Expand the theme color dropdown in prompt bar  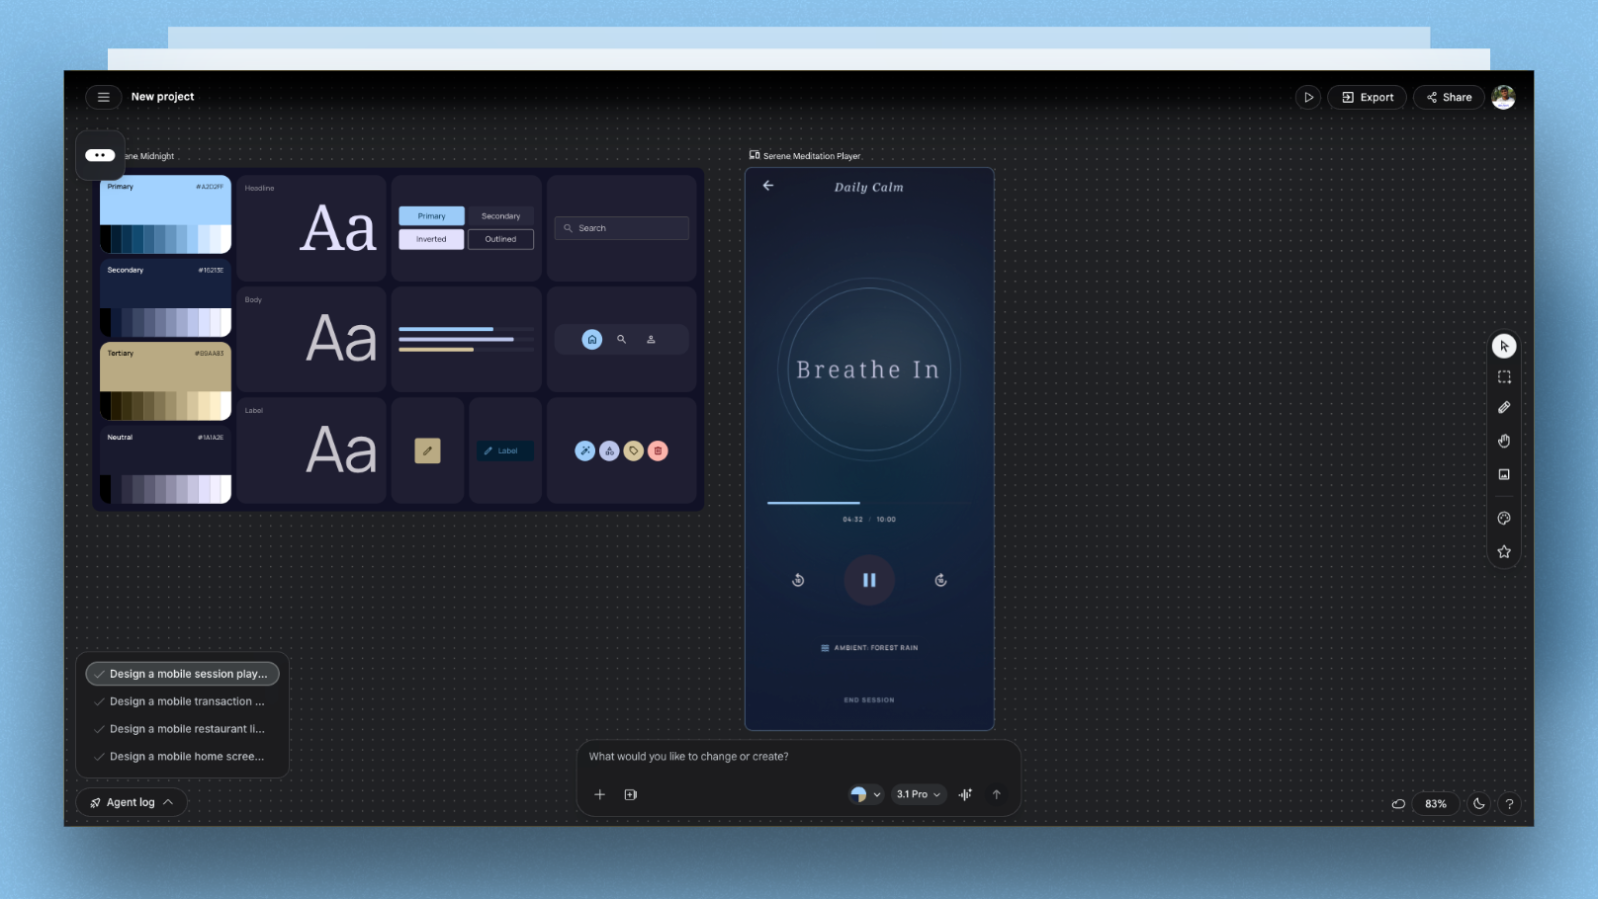pyautogui.click(x=865, y=794)
